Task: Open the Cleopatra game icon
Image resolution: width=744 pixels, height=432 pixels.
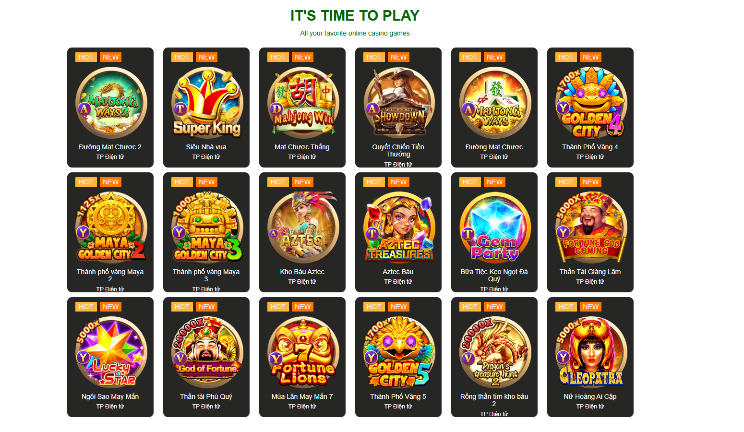Action: pyautogui.click(x=591, y=352)
